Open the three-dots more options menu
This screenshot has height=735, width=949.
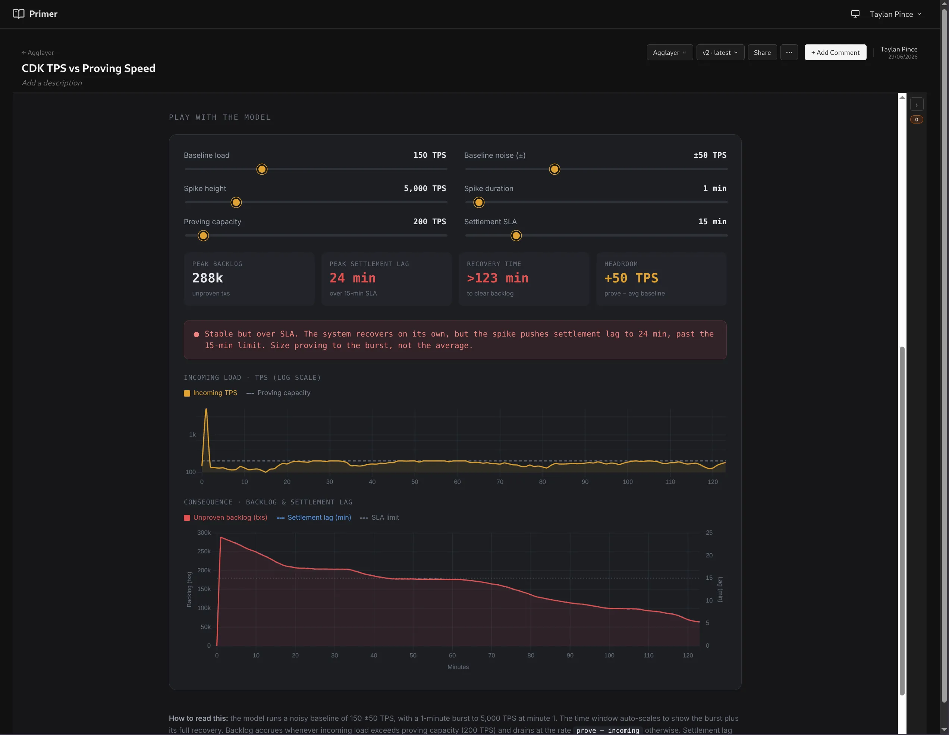pyautogui.click(x=789, y=53)
